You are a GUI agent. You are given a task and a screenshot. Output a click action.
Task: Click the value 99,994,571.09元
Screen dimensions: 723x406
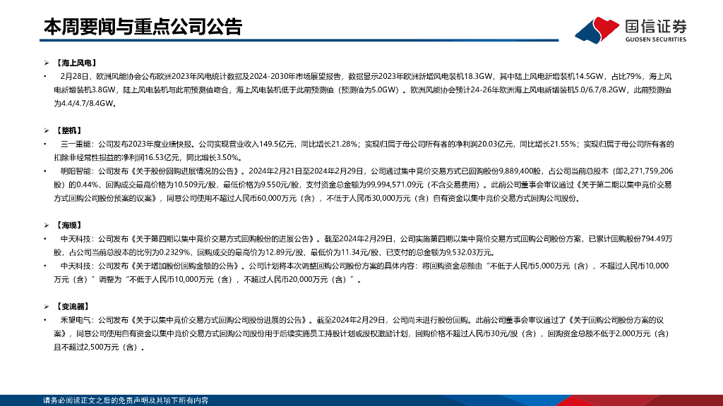[395, 185]
